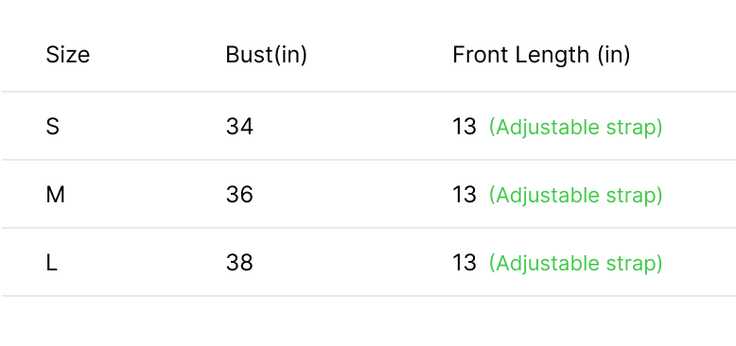The width and height of the screenshot is (736, 346).
Task: Click the Bust(in) column header
Action: [266, 55]
